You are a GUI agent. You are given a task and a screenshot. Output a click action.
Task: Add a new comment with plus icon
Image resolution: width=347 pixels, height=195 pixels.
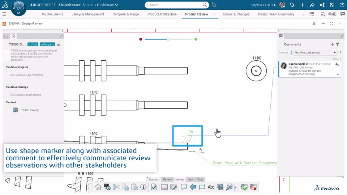point(332,44)
